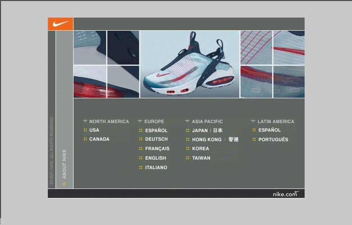This screenshot has height=225, width=352.
Task: Open the PORTUGUÊS language link
Action: click(273, 139)
